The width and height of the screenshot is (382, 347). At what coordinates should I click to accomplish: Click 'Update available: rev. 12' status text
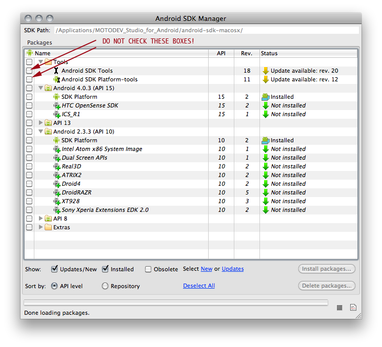[x=304, y=79]
